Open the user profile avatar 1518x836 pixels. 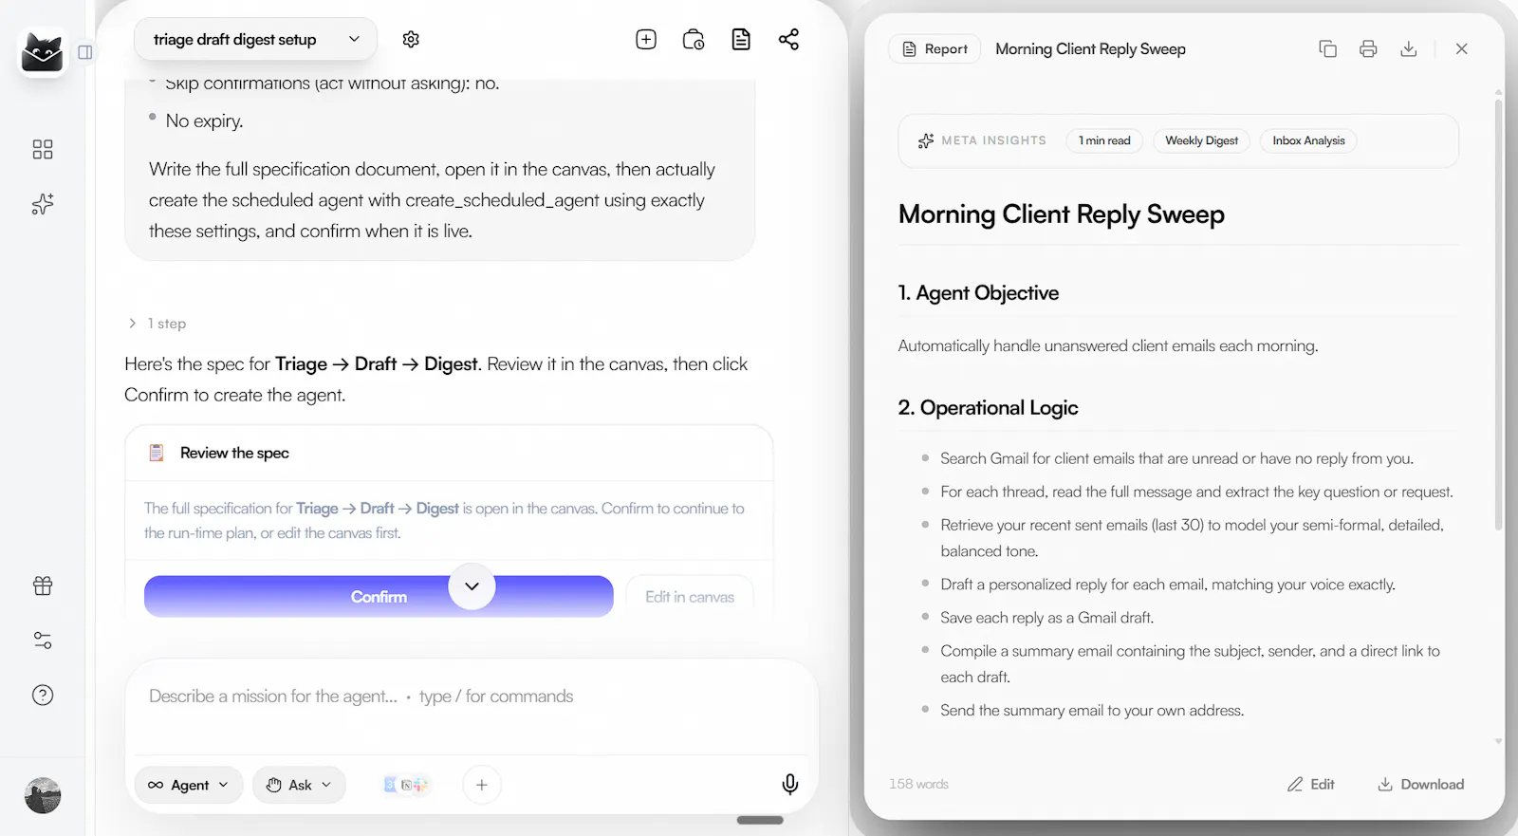pos(43,795)
